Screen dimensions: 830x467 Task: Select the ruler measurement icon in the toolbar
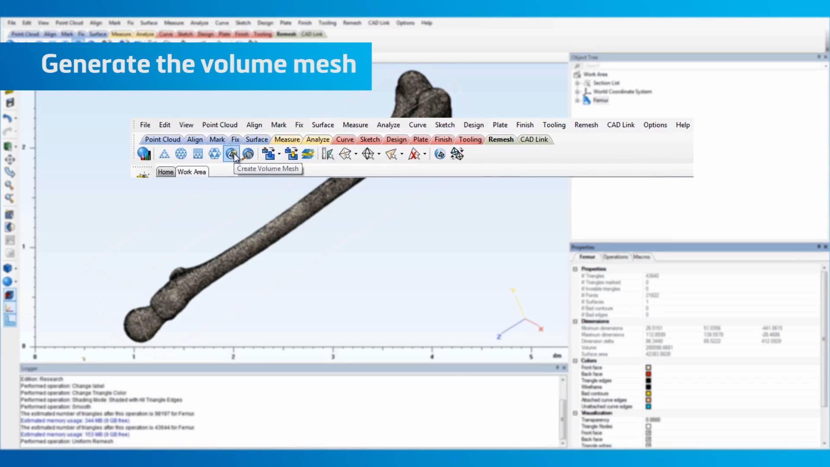[327, 154]
